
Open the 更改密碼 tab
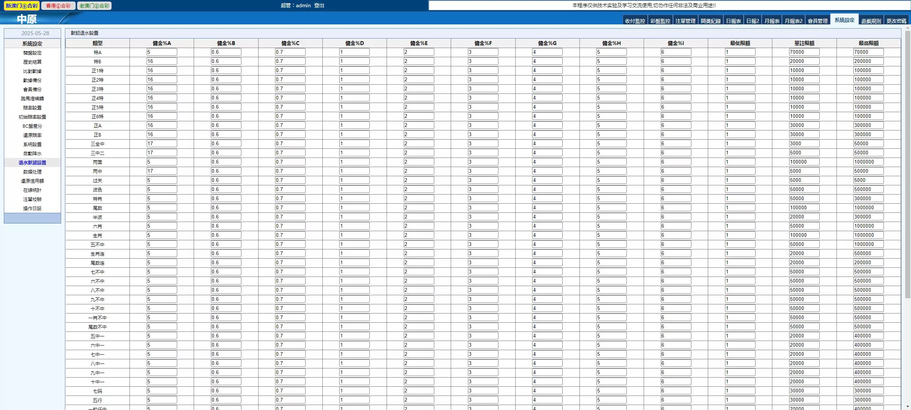click(x=896, y=21)
